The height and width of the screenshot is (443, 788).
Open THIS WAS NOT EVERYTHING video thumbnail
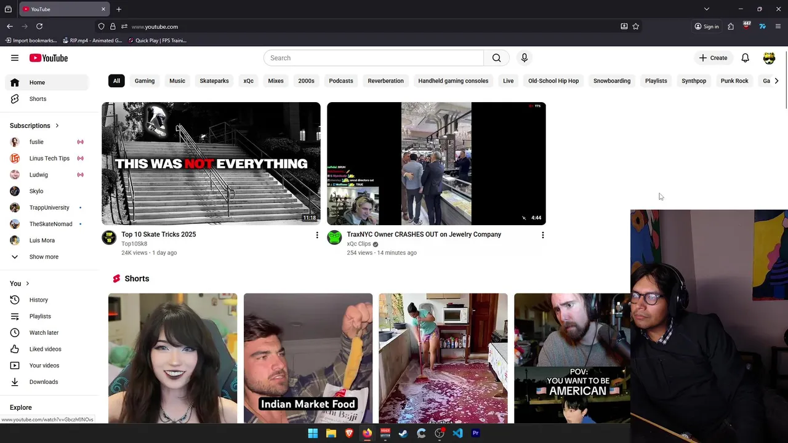coord(211,164)
